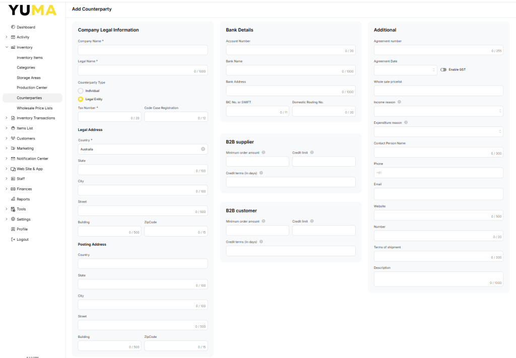The height and width of the screenshot is (358, 516).
Task: Open the legal address Country dropdown
Action: pyautogui.click(x=143, y=149)
